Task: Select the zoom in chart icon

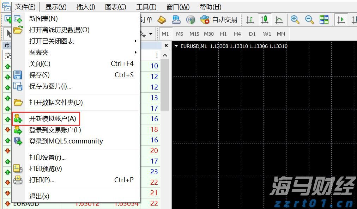Action: [x=295, y=20]
